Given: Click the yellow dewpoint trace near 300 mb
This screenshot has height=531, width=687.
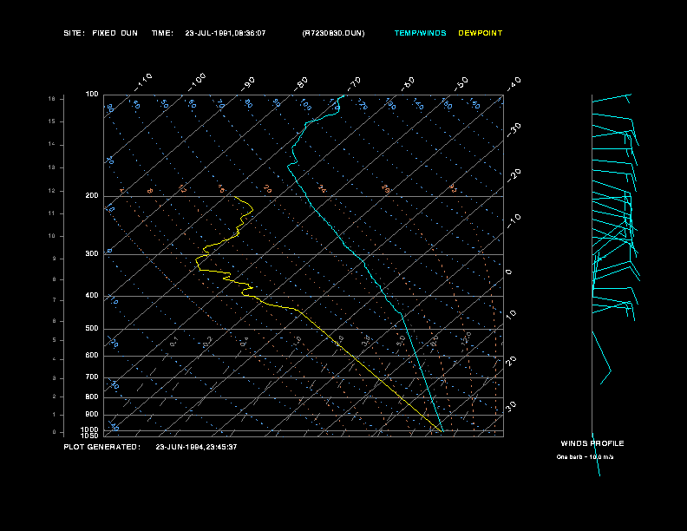Looking at the screenshot, I should point(206,252).
